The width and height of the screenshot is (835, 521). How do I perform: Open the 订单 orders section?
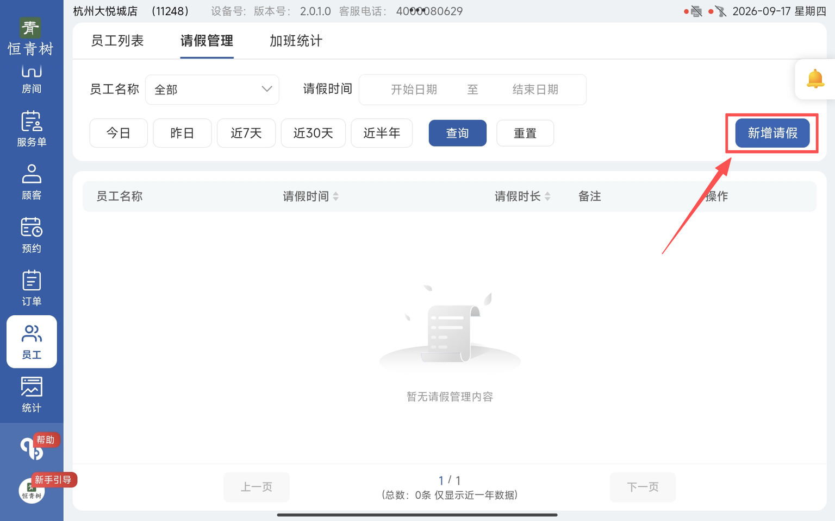(32, 289)
